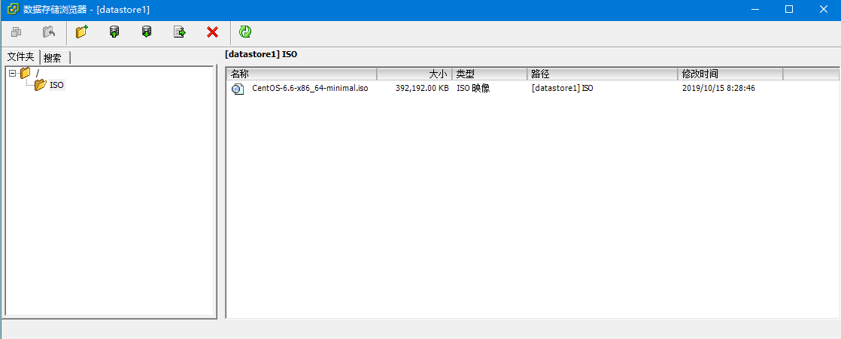Screen dimensions: 841x339
Task: Click the 392,192.00 KB size cell
Action: coord(422,89)
